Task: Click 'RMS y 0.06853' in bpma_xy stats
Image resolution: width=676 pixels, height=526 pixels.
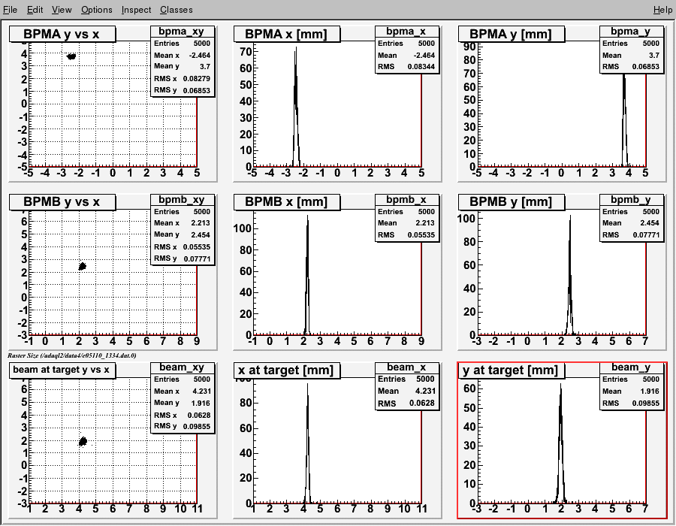Action: point(182,90)
